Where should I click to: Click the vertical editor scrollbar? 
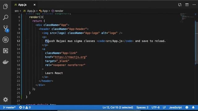[196, 43]
